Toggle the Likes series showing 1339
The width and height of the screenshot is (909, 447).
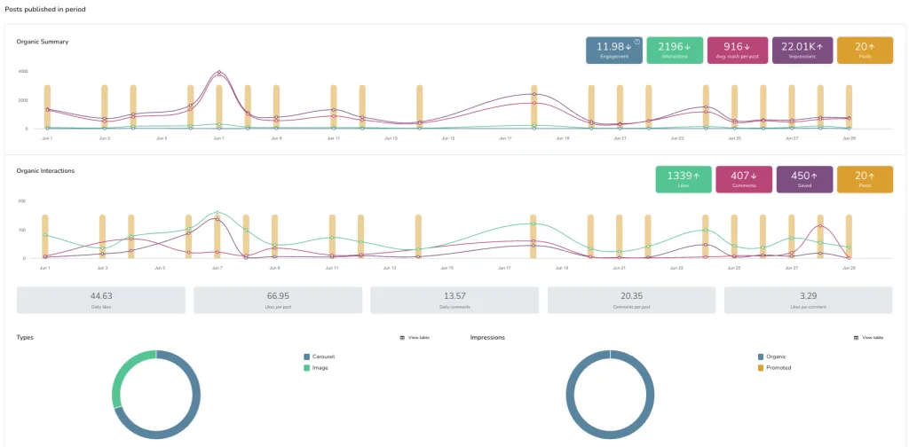point(684,179)
